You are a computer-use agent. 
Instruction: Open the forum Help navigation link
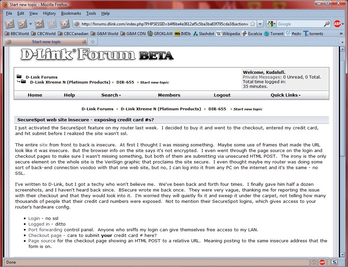tap(70, 95)
